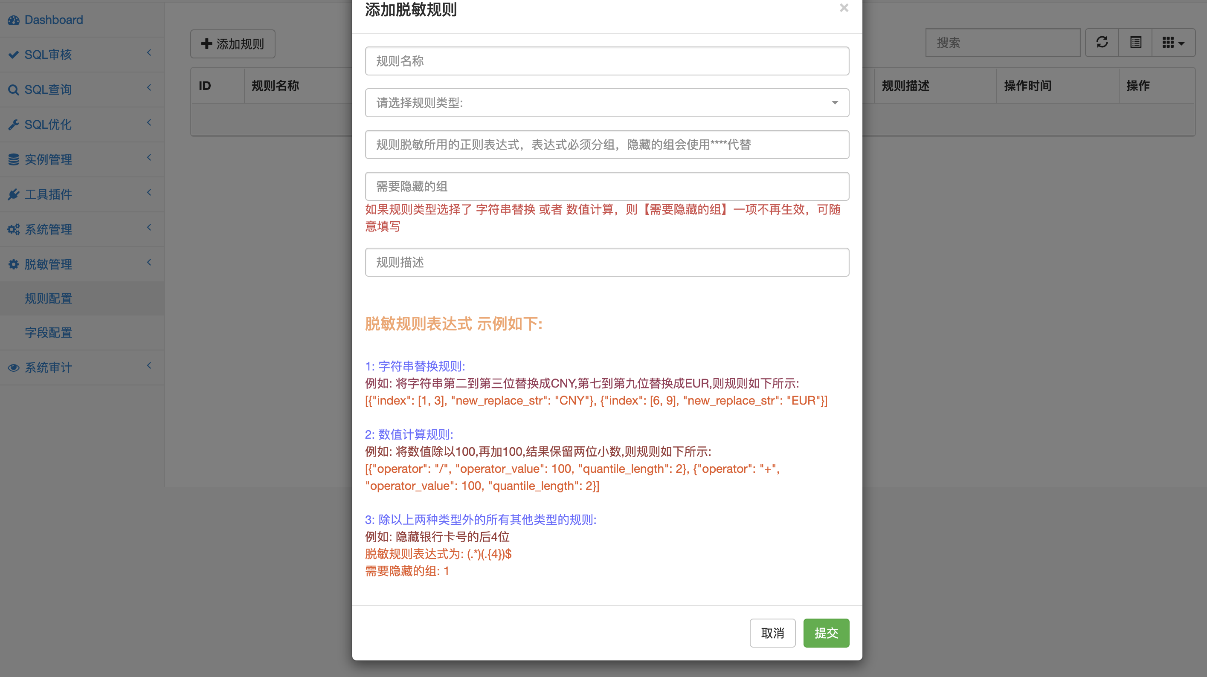Select the 规则配置 submenu item
The width and height of the screenshot is (1207, 677).
[48, 298]
